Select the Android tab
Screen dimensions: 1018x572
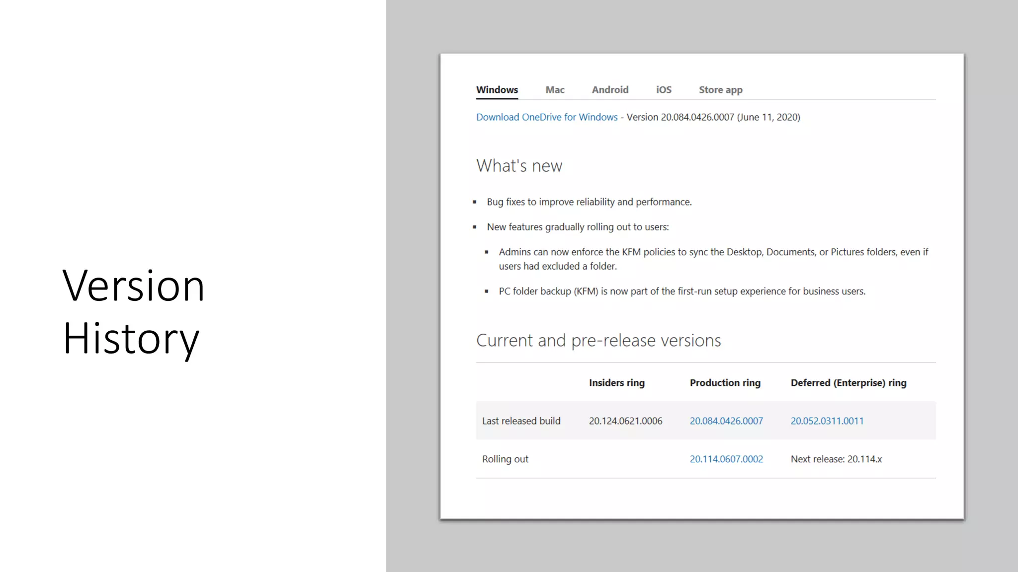(x=610, y=90)
